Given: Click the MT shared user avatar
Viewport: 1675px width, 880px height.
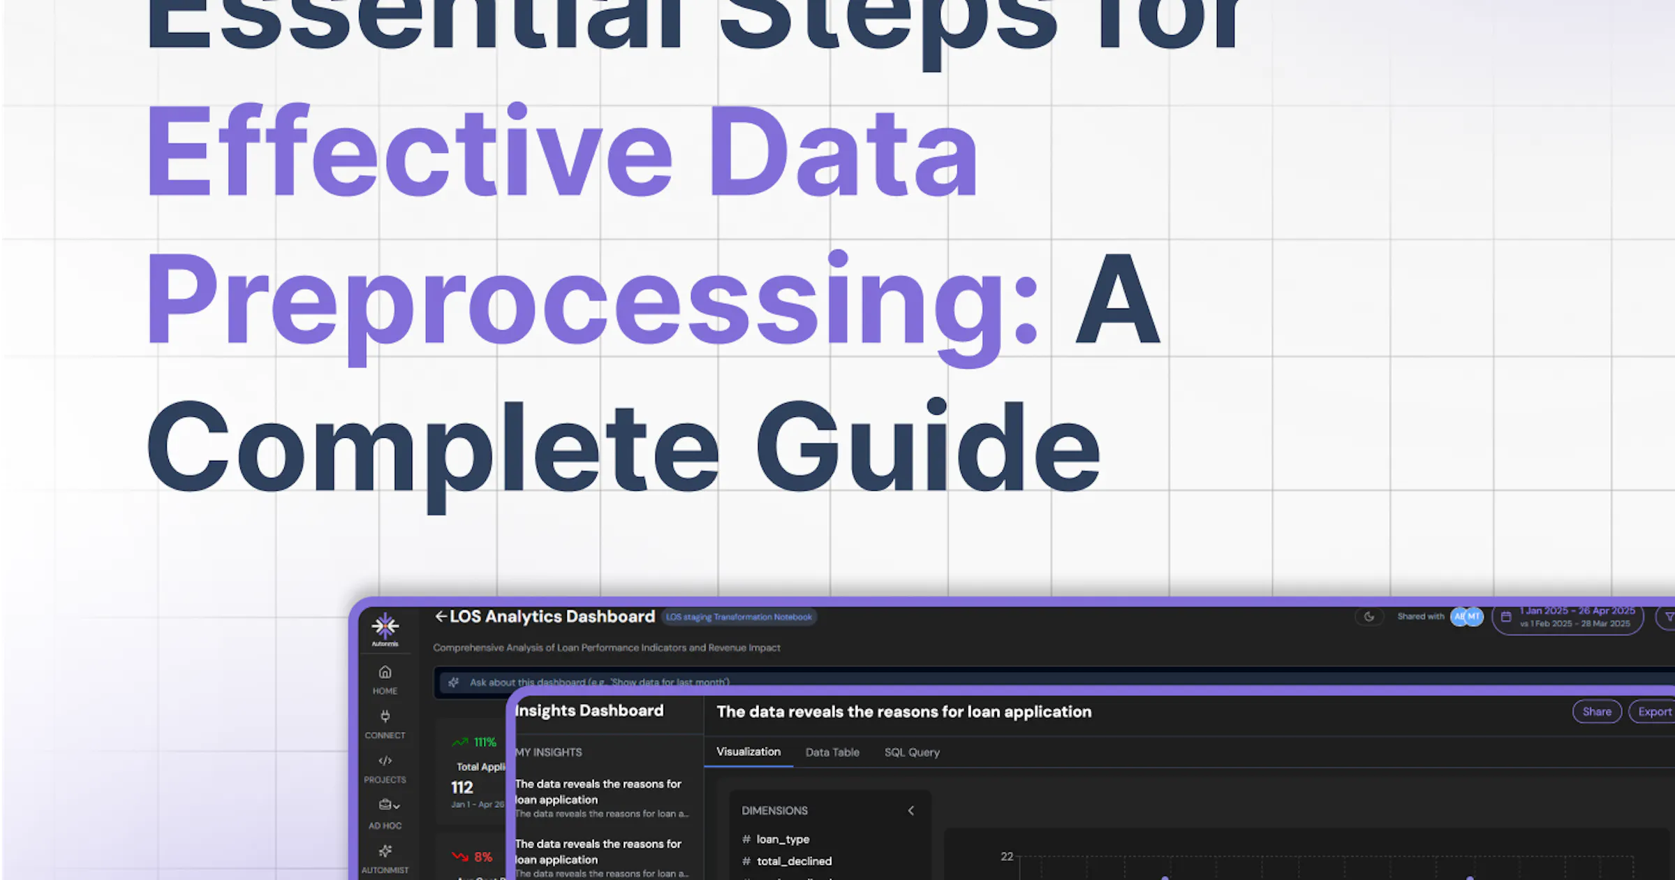Looking at the screenshot, I should (x=1474, y=617).
